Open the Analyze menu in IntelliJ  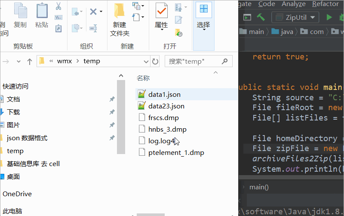294,4
